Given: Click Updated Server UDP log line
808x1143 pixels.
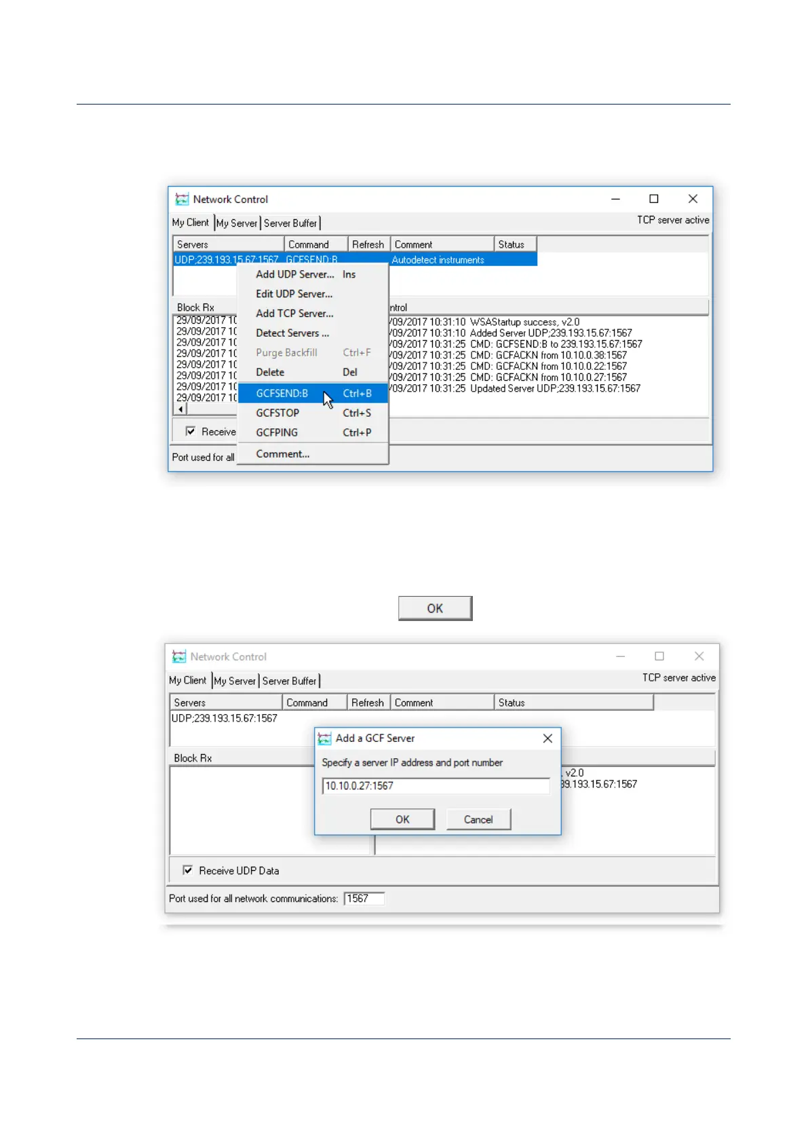Looking at the screenshot, I should click(555, 388).
